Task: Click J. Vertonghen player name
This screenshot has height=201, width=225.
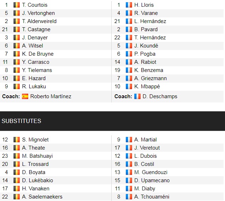Action: tap(38, 13)
